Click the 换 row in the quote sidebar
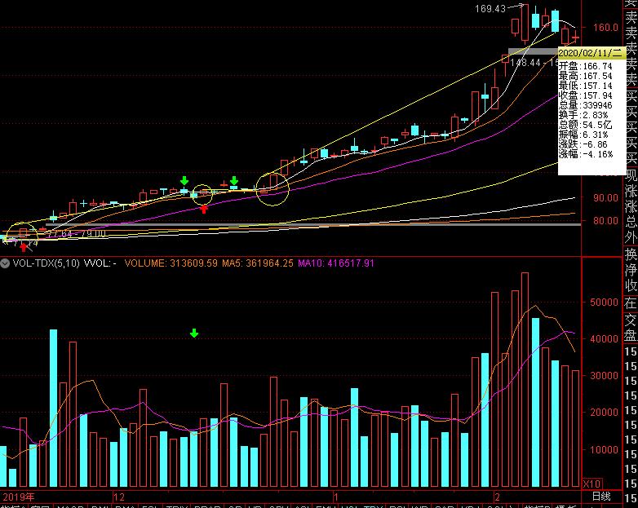The height and width of the screenshot is (508, 638). click(x=631, y=254)
